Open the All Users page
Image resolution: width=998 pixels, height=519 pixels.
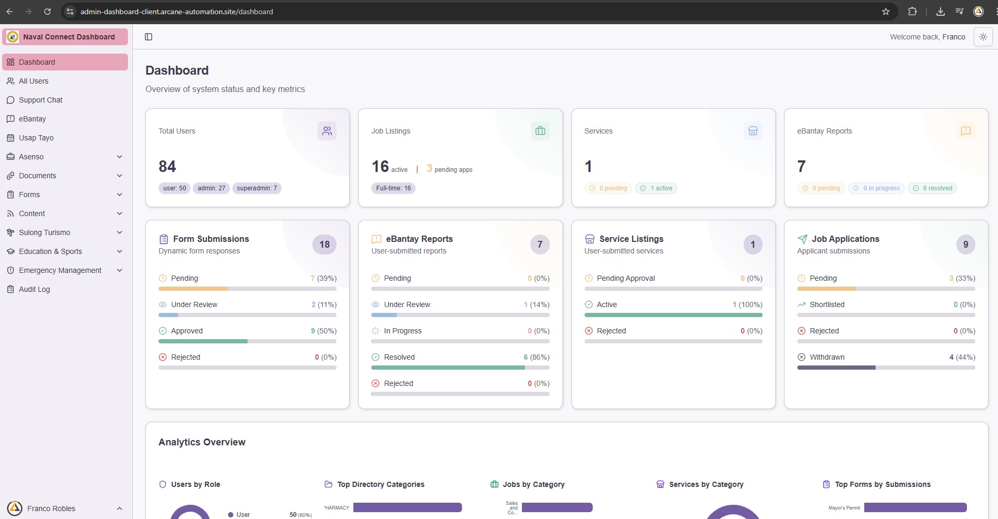(x=65, y=81)
